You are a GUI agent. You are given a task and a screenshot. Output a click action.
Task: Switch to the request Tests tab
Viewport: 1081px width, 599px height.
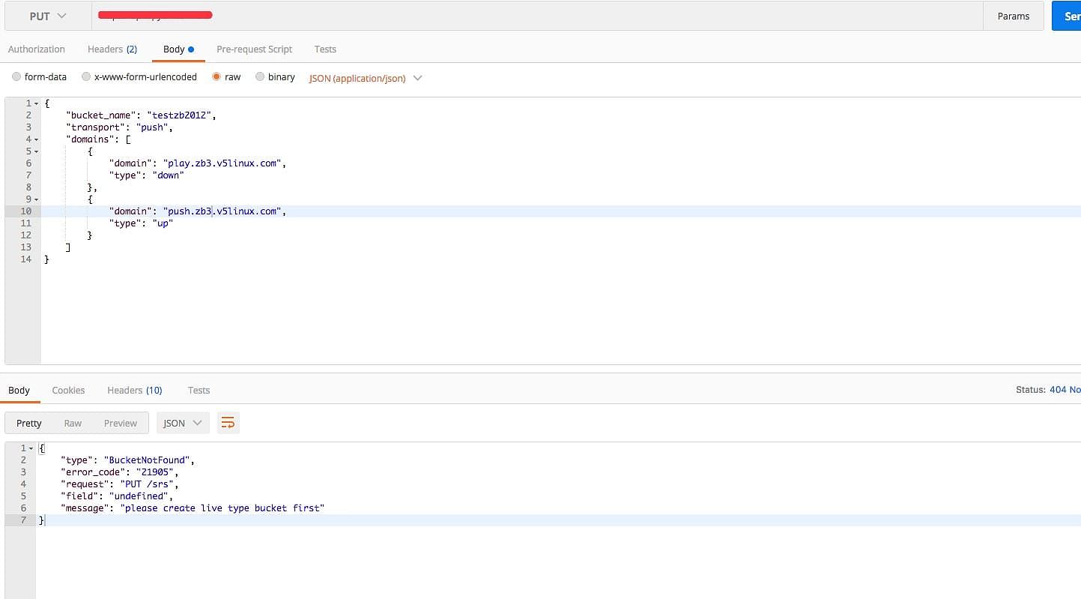325,49
